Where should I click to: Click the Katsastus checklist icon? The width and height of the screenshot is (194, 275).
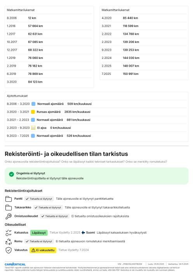(9, 233)
